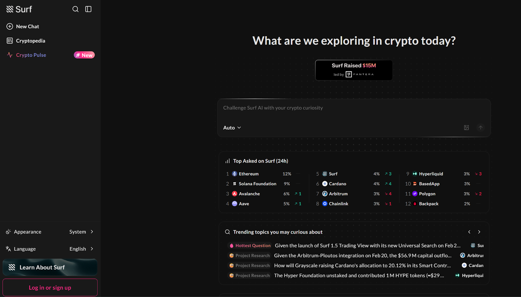Open Grayscale Cardano allocation research topic
This screenshot has width=521, height=297.
tap(362, 266)
